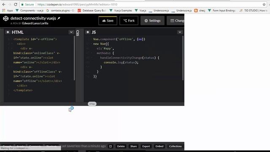This screenshot has height=152, width=270.
Task: Click the if="!state.online" line
Action: pos(34,76)
